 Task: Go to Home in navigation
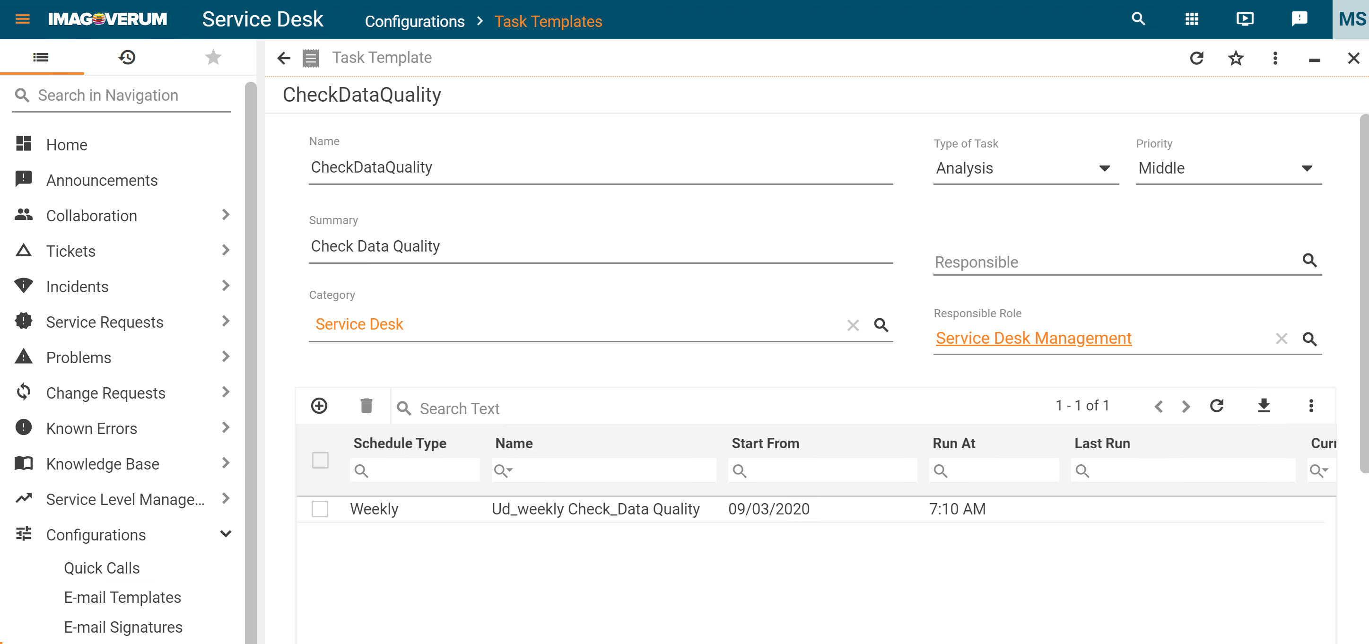pos(66,145)
